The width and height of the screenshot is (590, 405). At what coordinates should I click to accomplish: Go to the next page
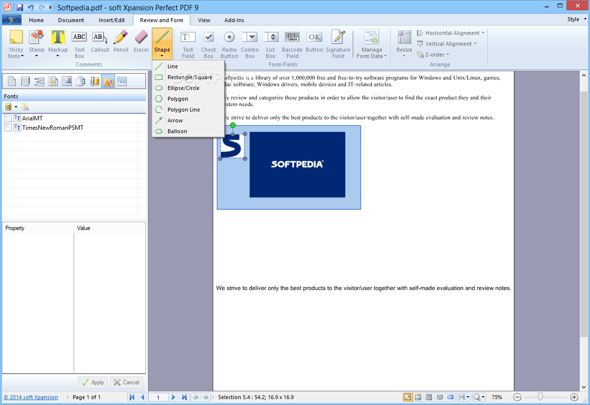173,397
